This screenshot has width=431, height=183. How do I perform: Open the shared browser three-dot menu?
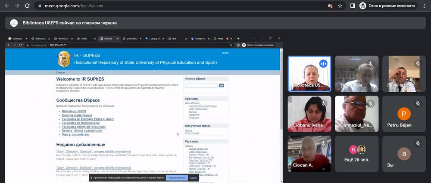pos(279,45)
